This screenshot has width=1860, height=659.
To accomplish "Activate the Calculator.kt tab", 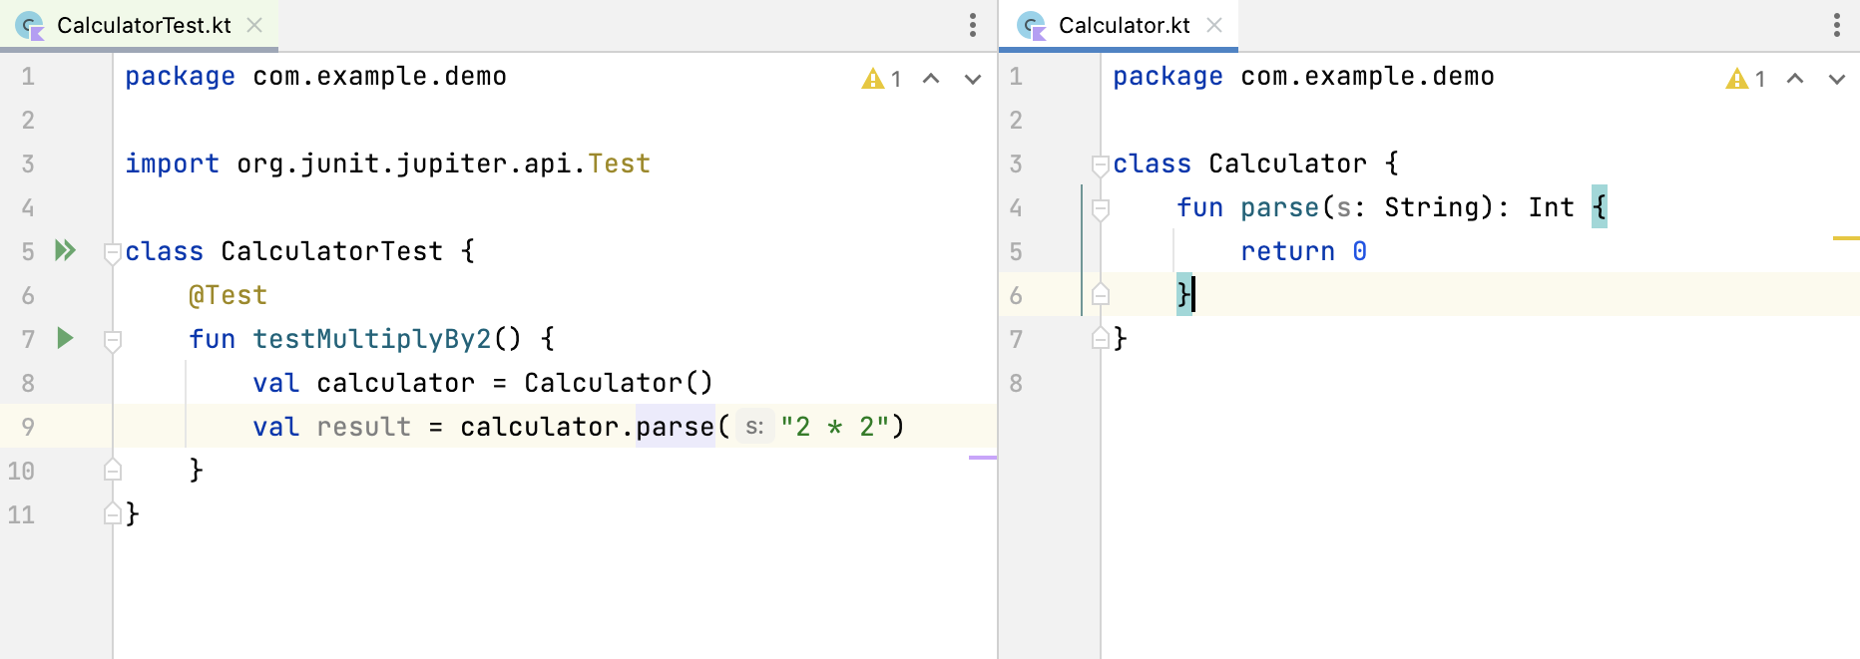I will [x=1124, y=25].
